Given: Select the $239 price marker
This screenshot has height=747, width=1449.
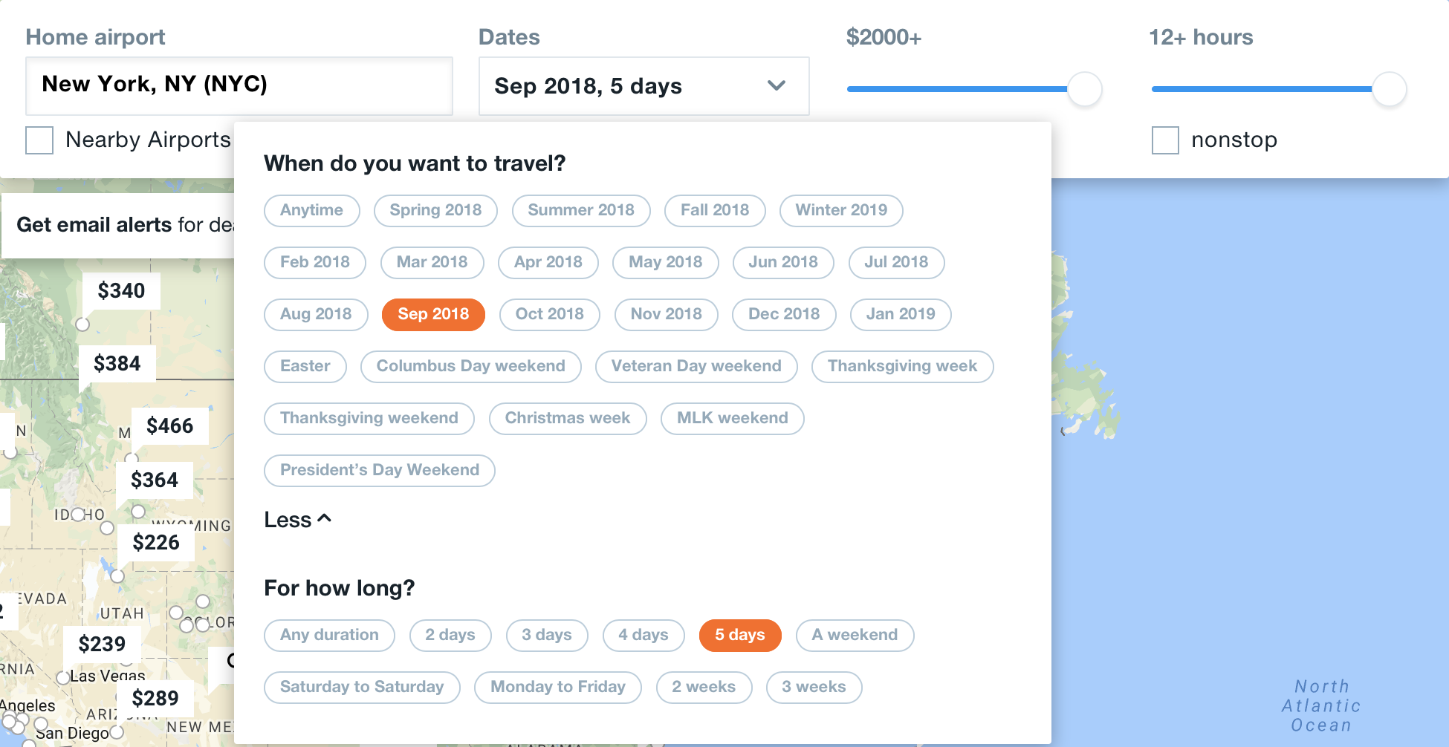Looking at the screenshot, I should [x=102, y=644].
